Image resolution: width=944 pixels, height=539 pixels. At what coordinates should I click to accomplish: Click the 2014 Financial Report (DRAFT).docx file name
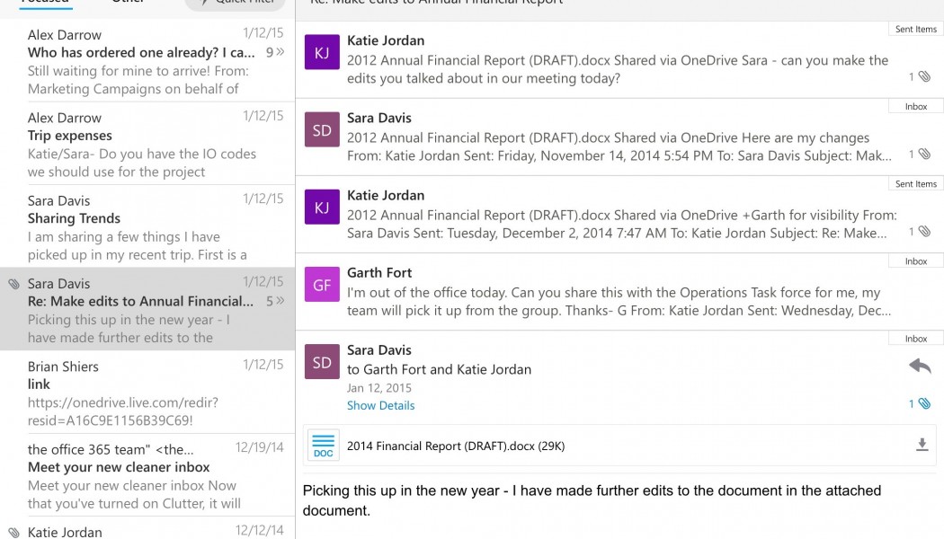pyautogui.click(x=455, y=446)
